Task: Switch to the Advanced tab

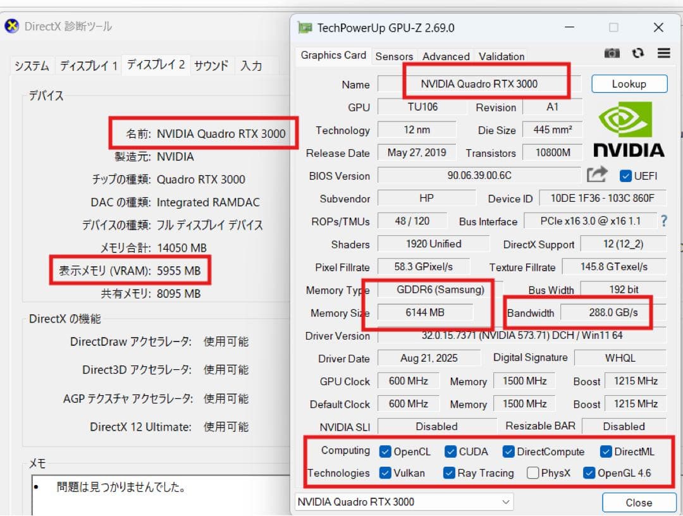Action: click(446, 56)
